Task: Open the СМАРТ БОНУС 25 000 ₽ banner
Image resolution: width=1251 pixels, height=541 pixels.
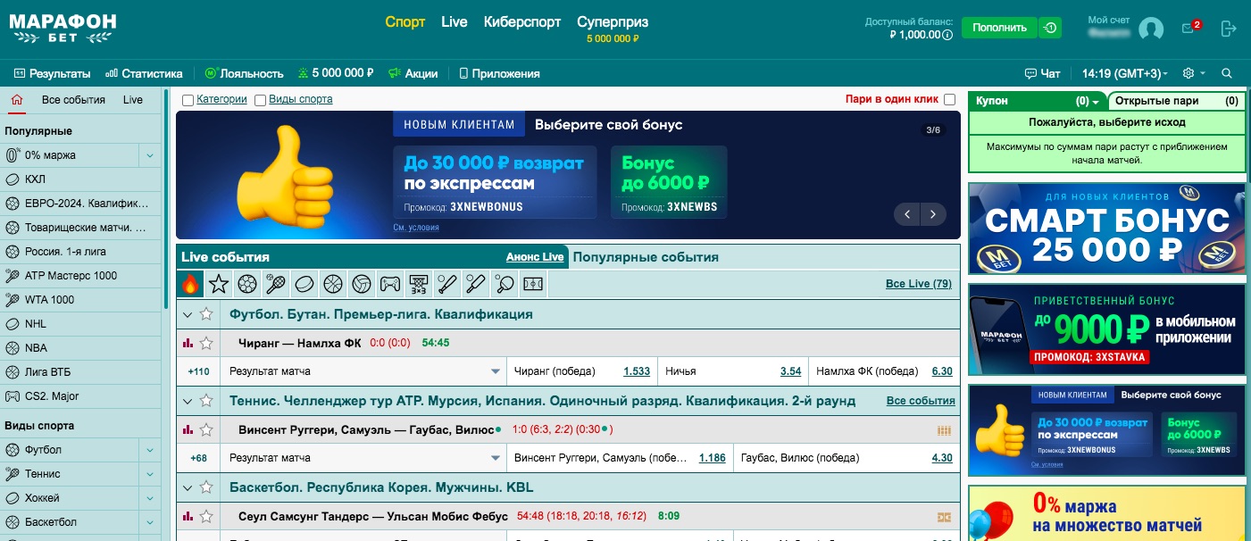Action: [1106, 229]
